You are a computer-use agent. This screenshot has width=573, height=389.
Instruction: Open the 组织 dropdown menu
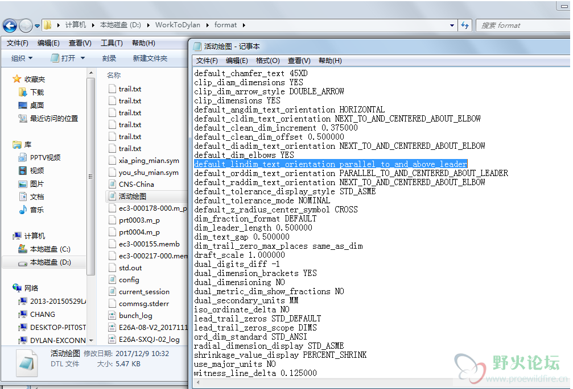[22, 58]
